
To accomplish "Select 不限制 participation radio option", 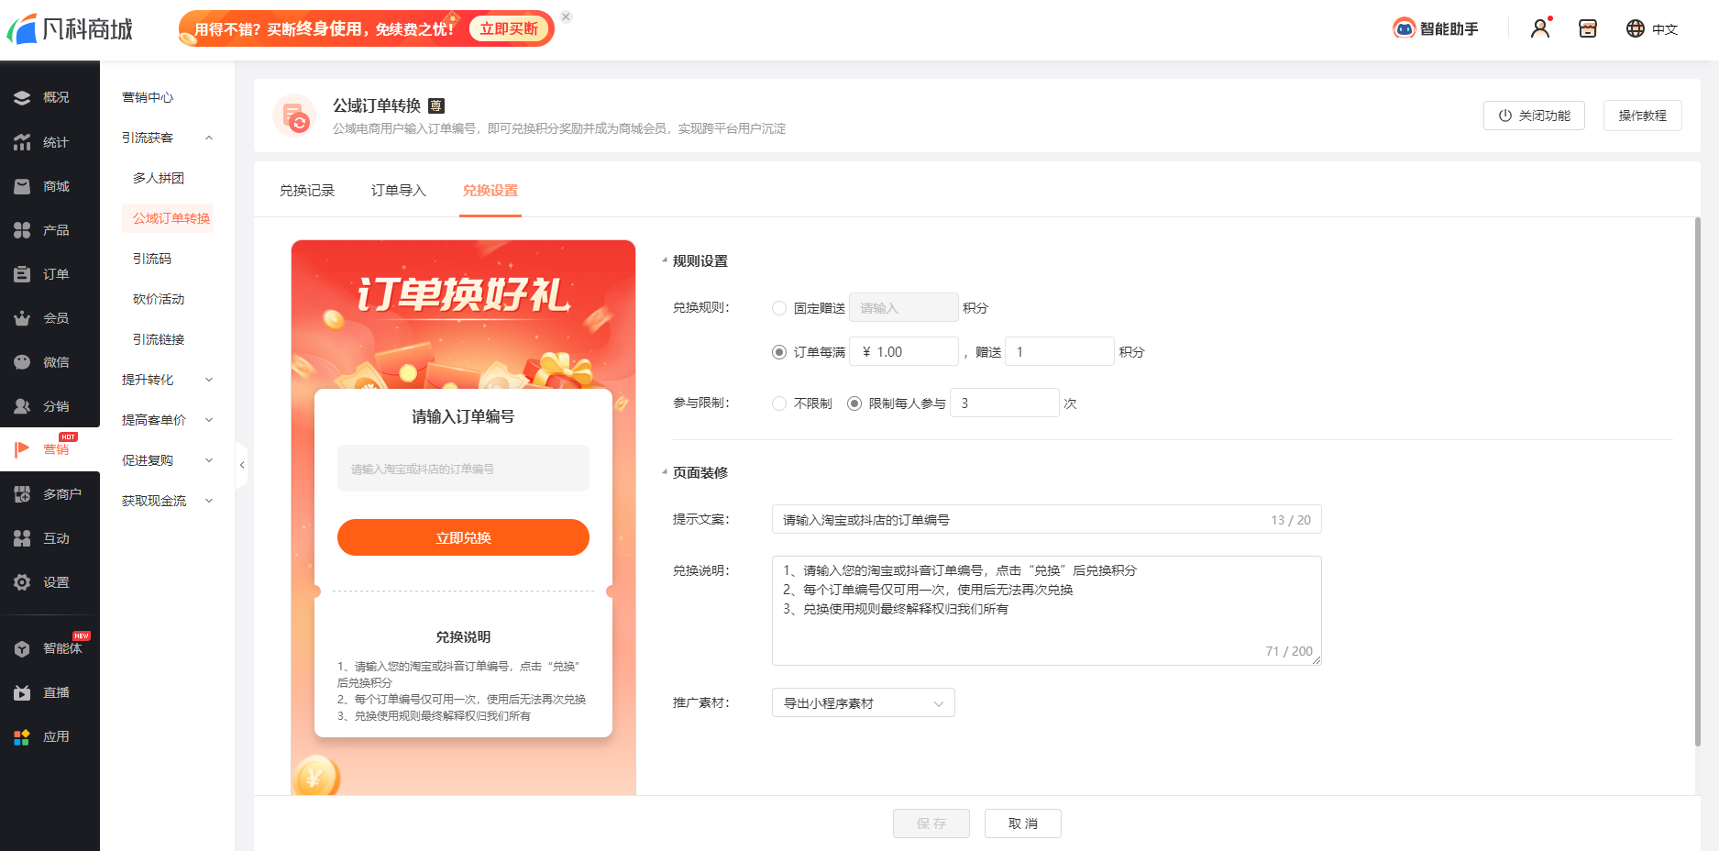I will coord(779,403).
